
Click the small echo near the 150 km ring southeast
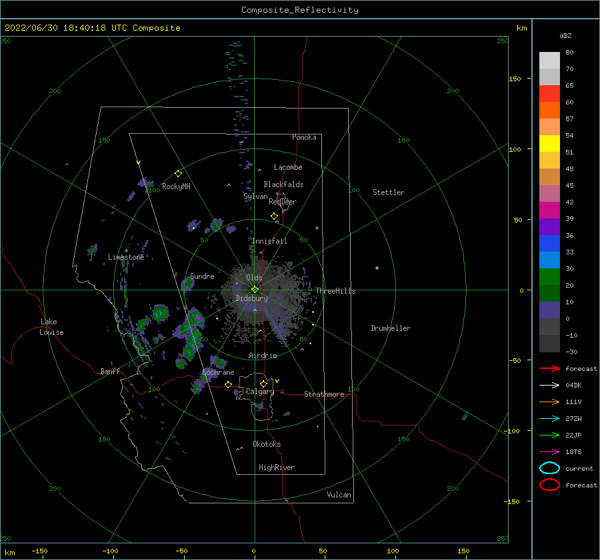tap(465, 416)
